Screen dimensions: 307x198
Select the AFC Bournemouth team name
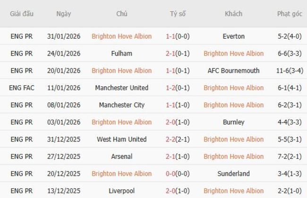click(x=233, y=71)
